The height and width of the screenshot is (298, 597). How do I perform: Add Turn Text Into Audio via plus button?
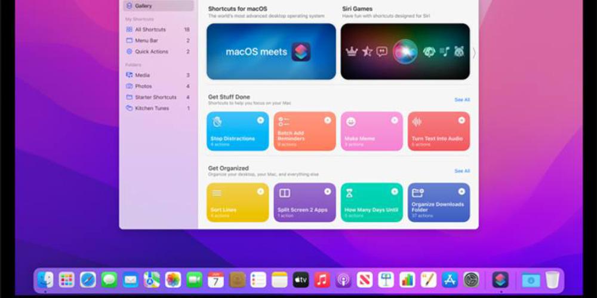tap(461, 120)
